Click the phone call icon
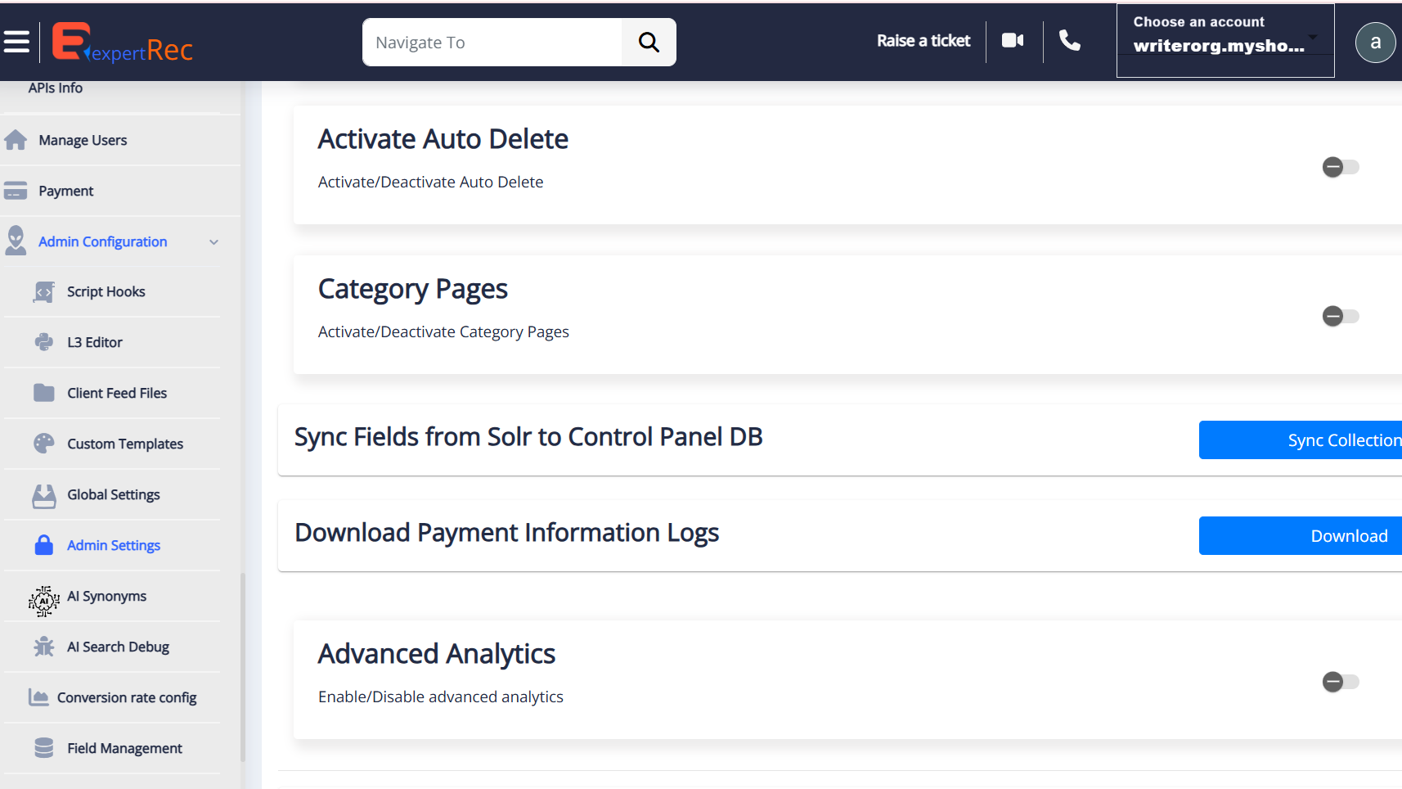1402x789 pixels. tap(1070, 41)
